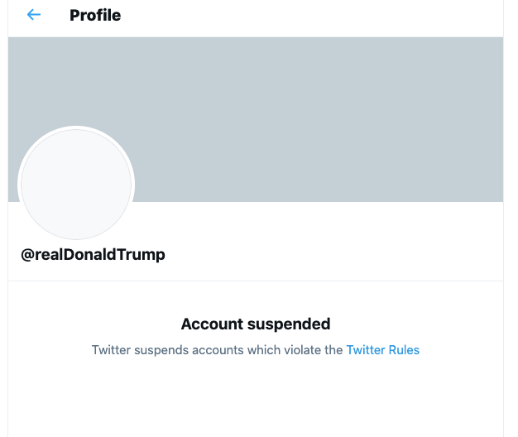
Task: Open the blank avatar placeholder circle
Action: (x=76, y=184)
